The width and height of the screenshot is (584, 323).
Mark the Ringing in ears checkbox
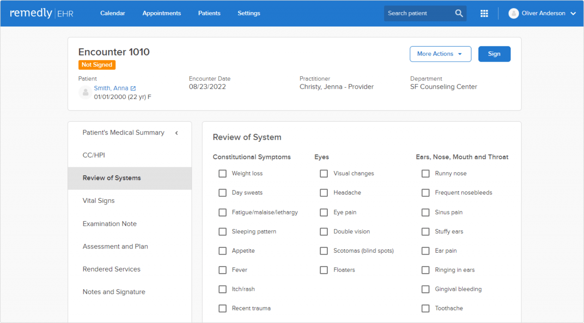coord(425,270)
